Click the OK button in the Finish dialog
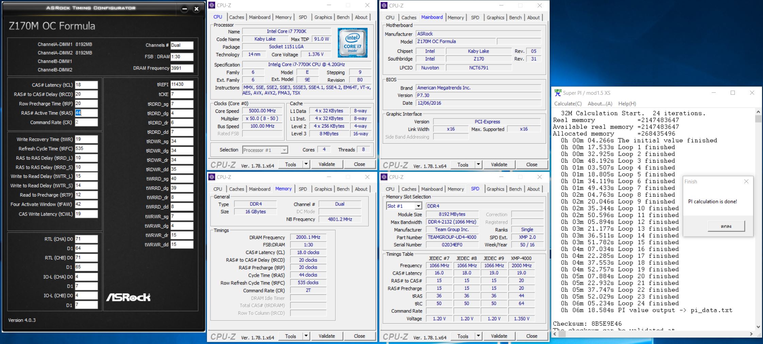 pos(726,226)
